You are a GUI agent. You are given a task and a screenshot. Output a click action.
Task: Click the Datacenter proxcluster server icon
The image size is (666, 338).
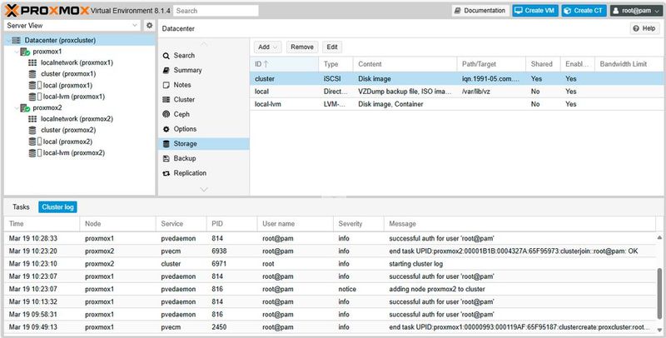click(17, 40)
